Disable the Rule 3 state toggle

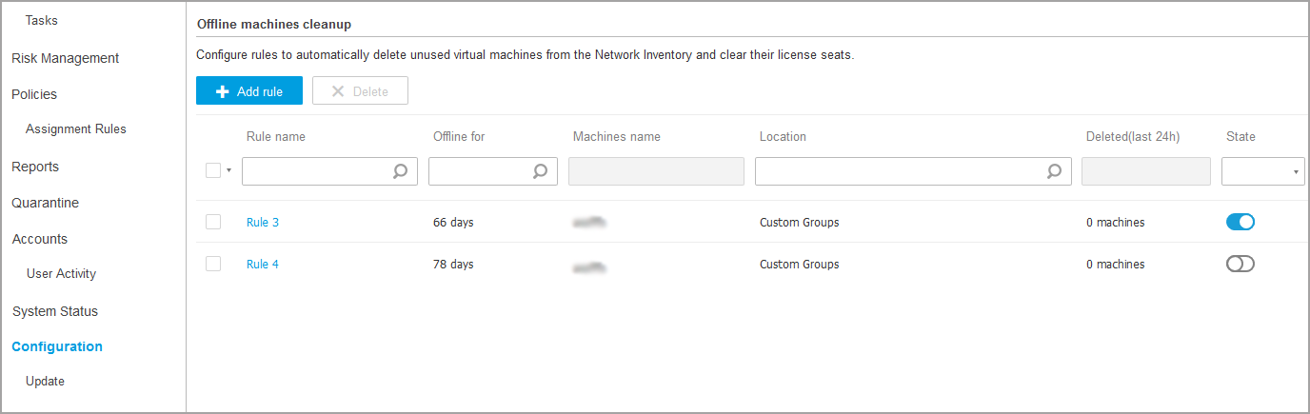point(1240,222)
